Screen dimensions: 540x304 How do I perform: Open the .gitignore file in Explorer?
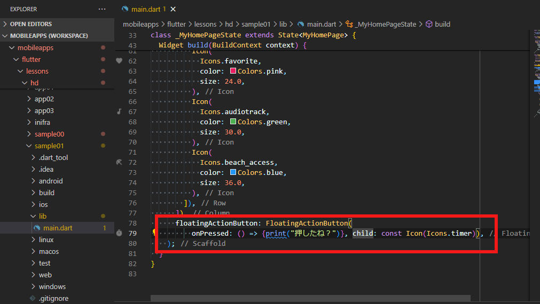point(53,298)
